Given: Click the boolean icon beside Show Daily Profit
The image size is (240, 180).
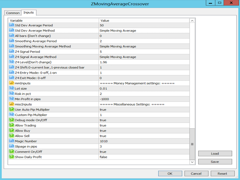Looking at the screenshot, I should (x=12, y=157).
